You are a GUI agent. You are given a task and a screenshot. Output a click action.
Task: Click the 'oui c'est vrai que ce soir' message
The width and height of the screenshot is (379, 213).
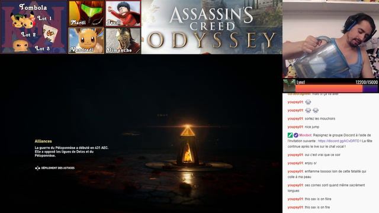[x=322, y=155]
